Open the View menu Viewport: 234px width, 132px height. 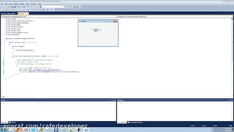(x=10, y=4)
